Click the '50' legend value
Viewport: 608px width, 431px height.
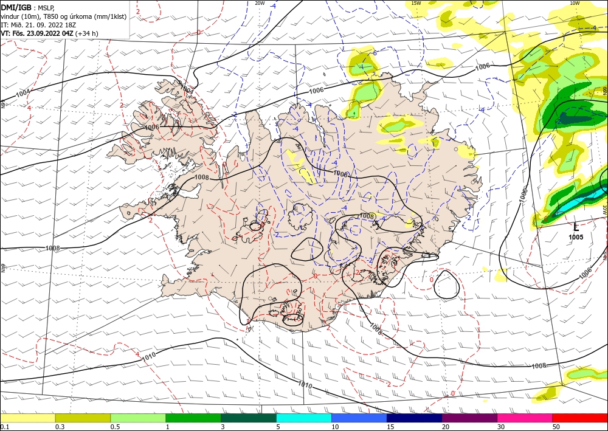pyautogui.click(x=556, y=427)
